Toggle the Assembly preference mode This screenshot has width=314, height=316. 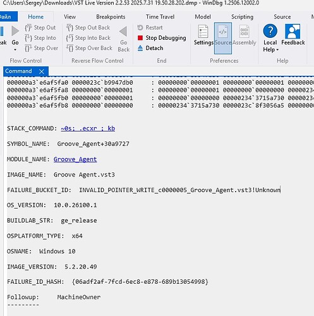[245, 35]
